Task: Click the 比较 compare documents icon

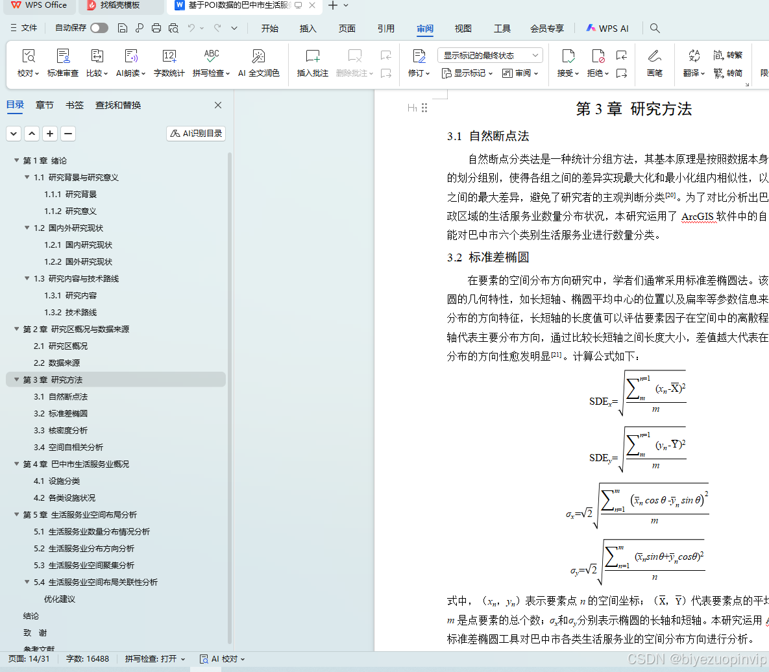Action: (x=97, y=56)
